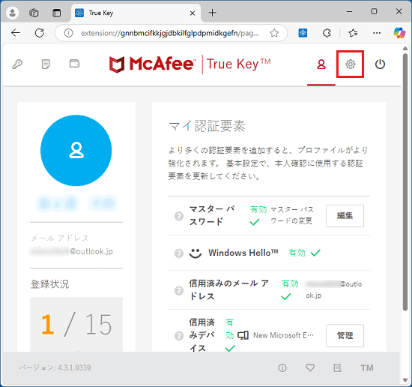
Task: Click the trusted device icon
Action: click(243, 335)
